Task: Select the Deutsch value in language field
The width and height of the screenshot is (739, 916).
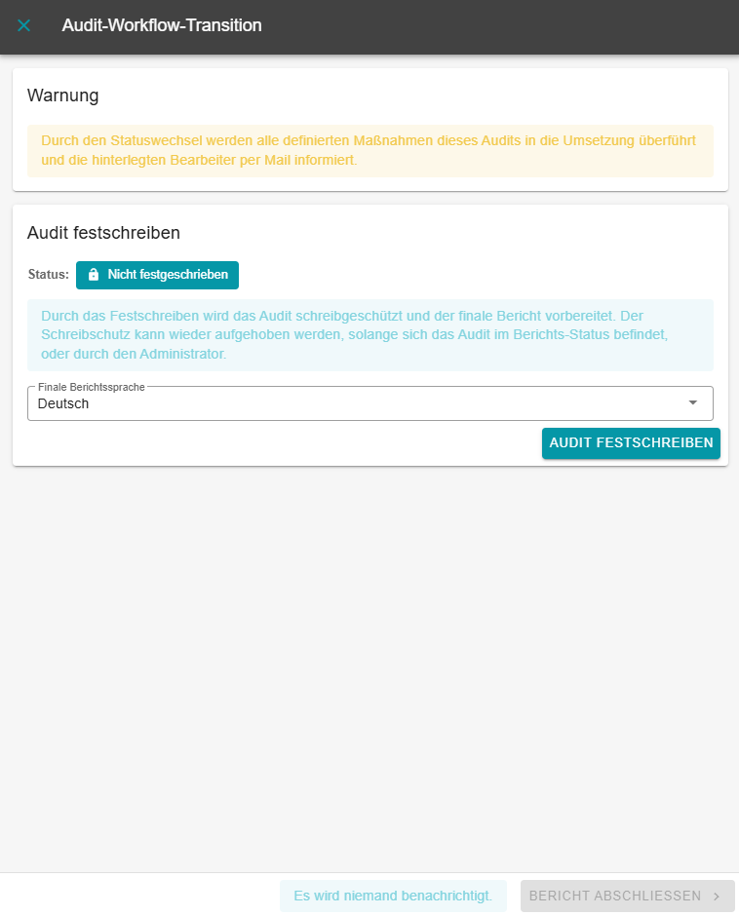Action: coord(63,403)
